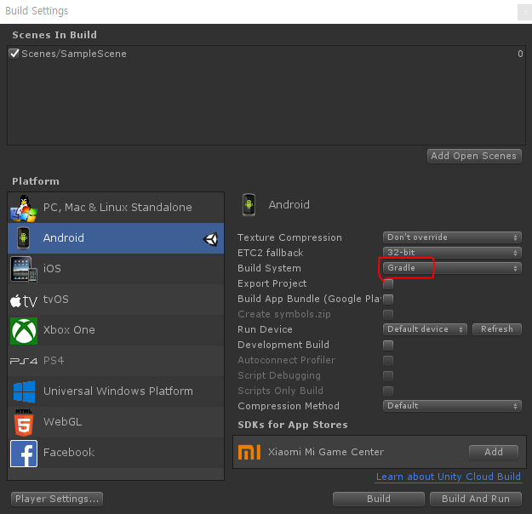Viewport: 532px width, 514px height.
Task: Enable the Export Project checkbox
Action: click(x=388, y=284)
